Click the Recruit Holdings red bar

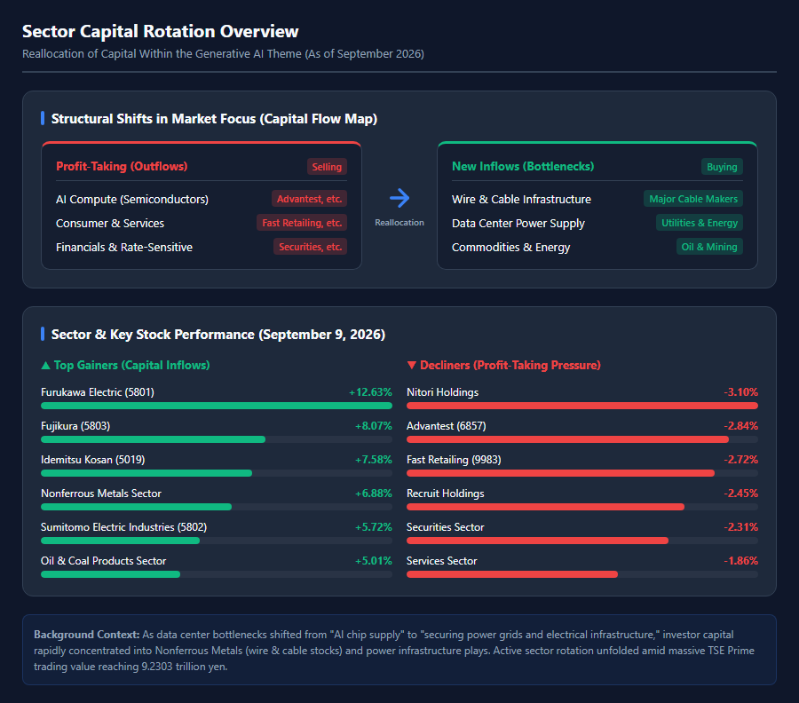545,507
